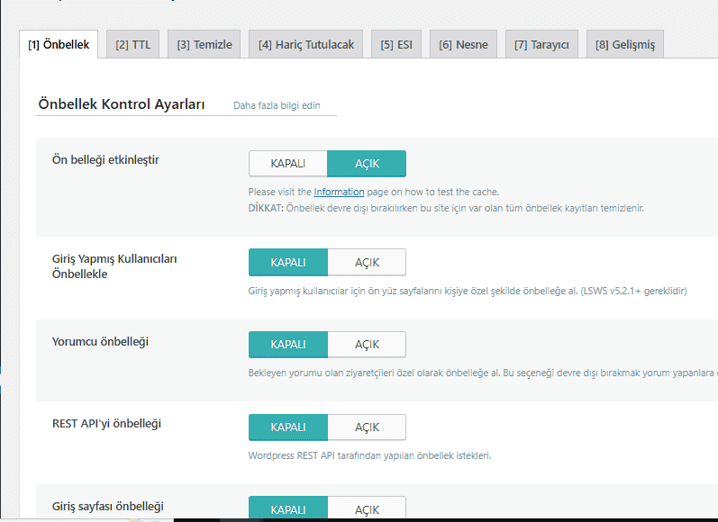Image resolution: width=718 pixels, height=522 pixels.
Task: Turn on 'Giriş sayfası önbelleği' with AÇIK
Action: pos(367,508)
